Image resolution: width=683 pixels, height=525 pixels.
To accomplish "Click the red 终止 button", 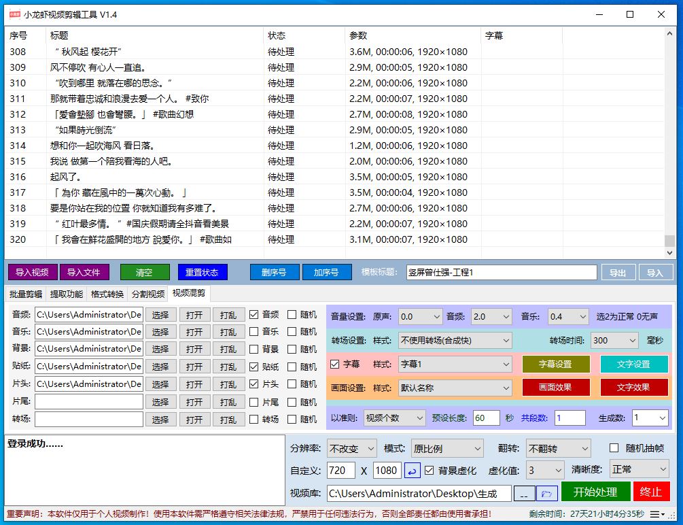I will [651, 492].
